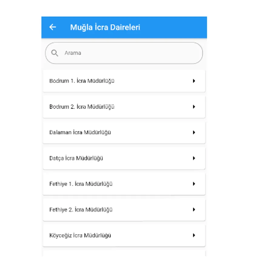Tap the Köyceğiz İcra Müdürlüğü arrow icon
Screen dimensions: 273x273
[x=194, y=235]
